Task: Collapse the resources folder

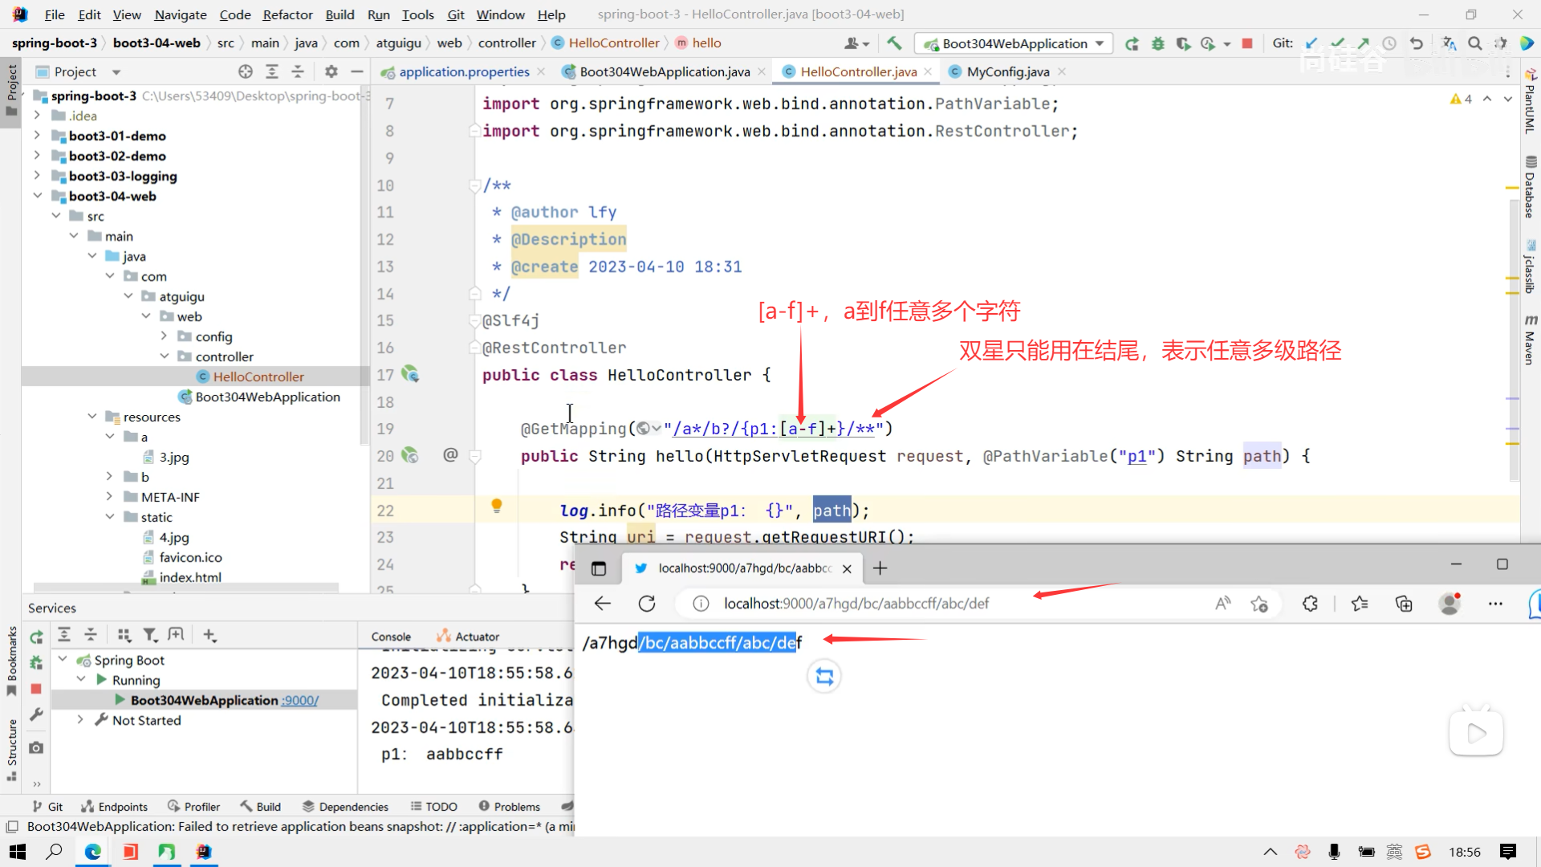Action: coord(92,417)
